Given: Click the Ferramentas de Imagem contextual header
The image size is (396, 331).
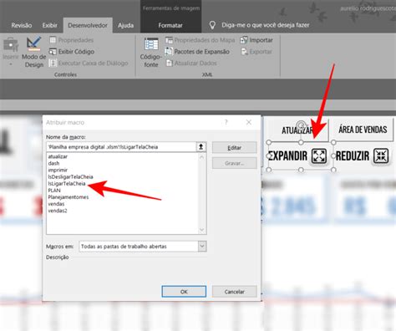Looking at the screenshot, I should tap(171, 8).
